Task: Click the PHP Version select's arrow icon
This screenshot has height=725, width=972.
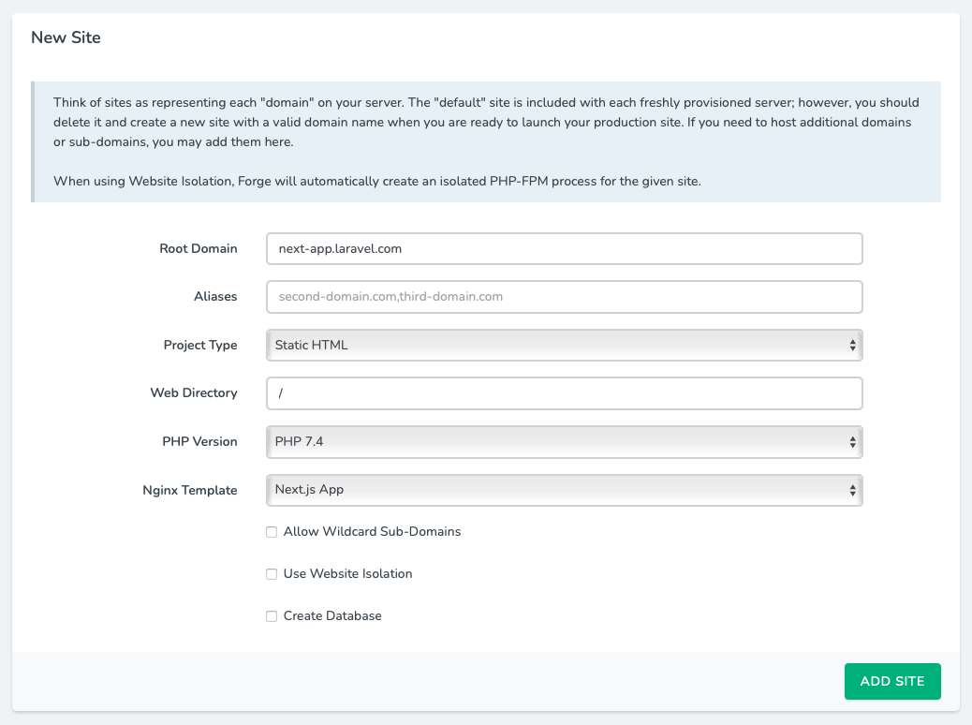Action: point(853,441)
